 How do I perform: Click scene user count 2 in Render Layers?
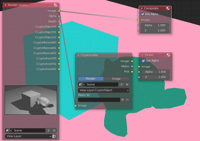48,130
